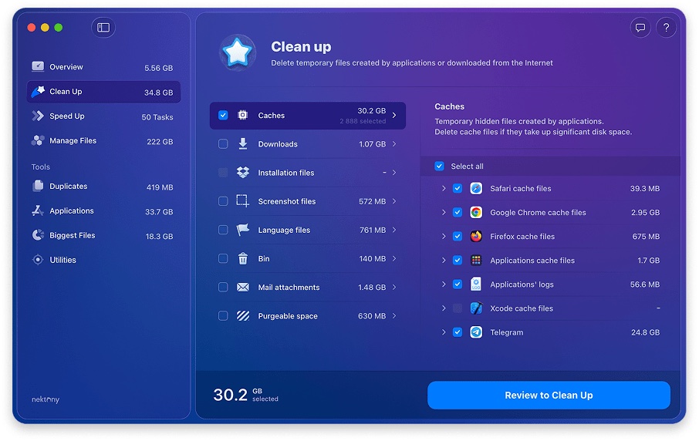
Task: Switch to Speed Up section
Action: tap(103, 116)
